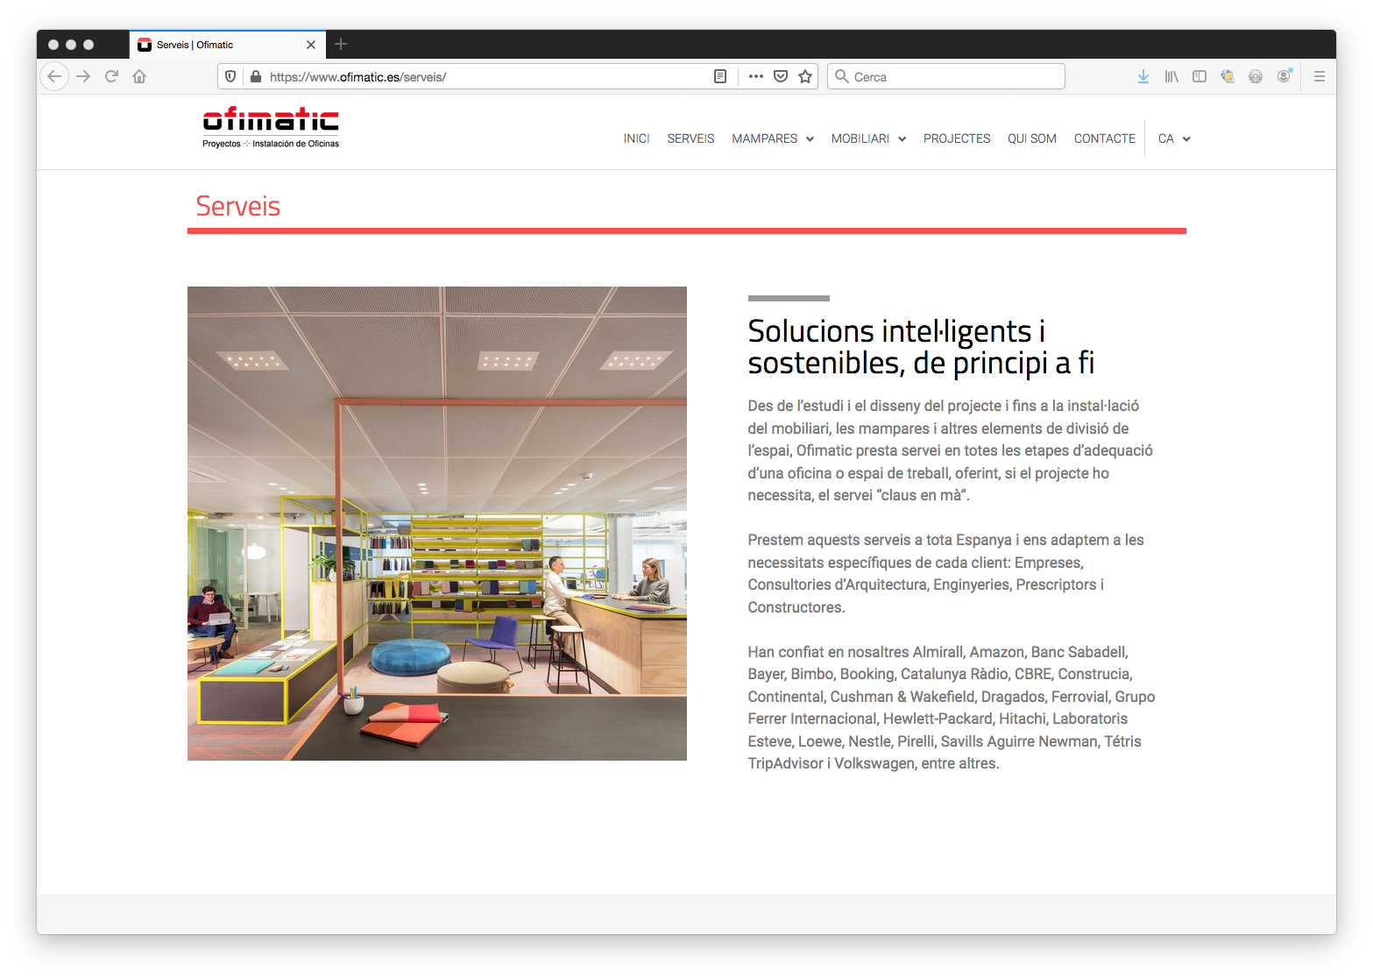Viewport: 1373px width, 978px height.
Task: Open the Firefox account avatar icon
Action: 1284,76
